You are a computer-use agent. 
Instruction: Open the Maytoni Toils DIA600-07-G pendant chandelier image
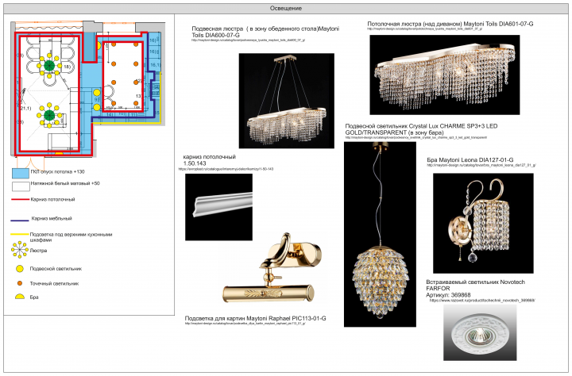pyautogui.click(x=286, y=101)
